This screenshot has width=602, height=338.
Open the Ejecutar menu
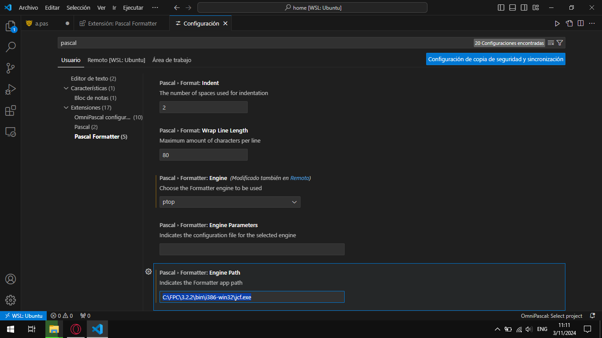(x=133, y=7)
